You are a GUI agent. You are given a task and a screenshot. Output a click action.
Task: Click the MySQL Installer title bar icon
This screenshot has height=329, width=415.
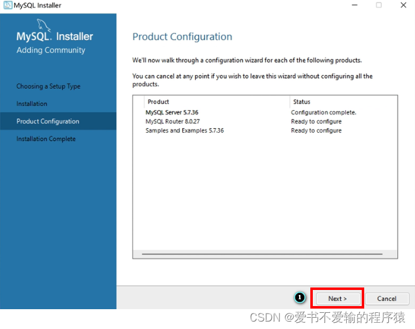click(7, 5)
